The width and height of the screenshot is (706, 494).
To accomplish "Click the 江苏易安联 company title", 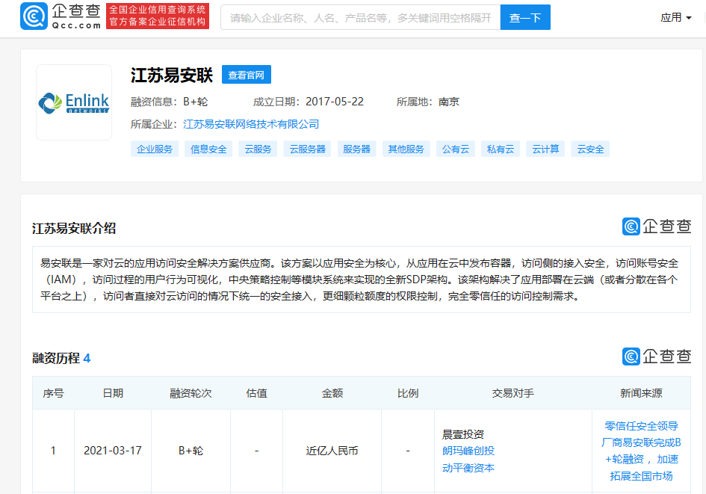I will tap(172, 75).
